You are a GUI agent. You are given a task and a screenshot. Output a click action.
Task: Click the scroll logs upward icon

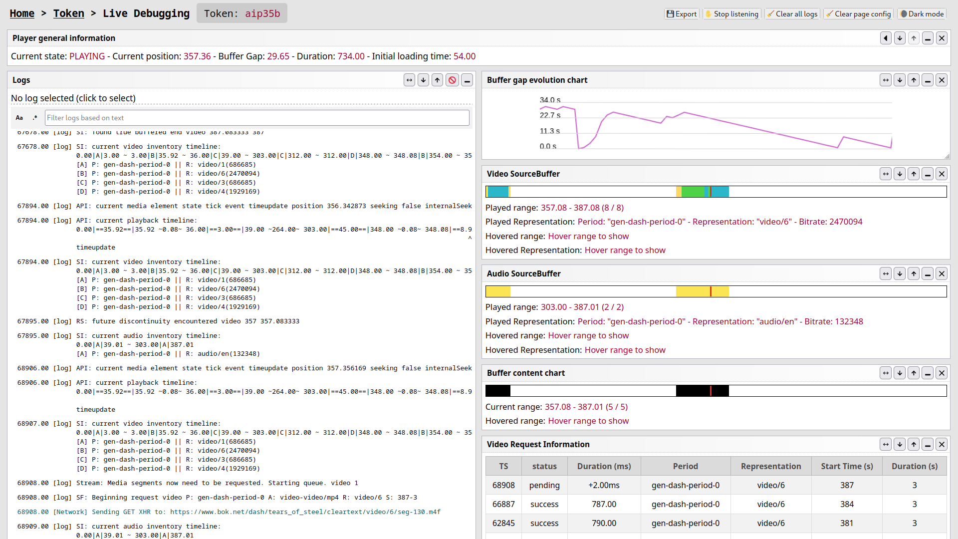[x=437, y=80]
